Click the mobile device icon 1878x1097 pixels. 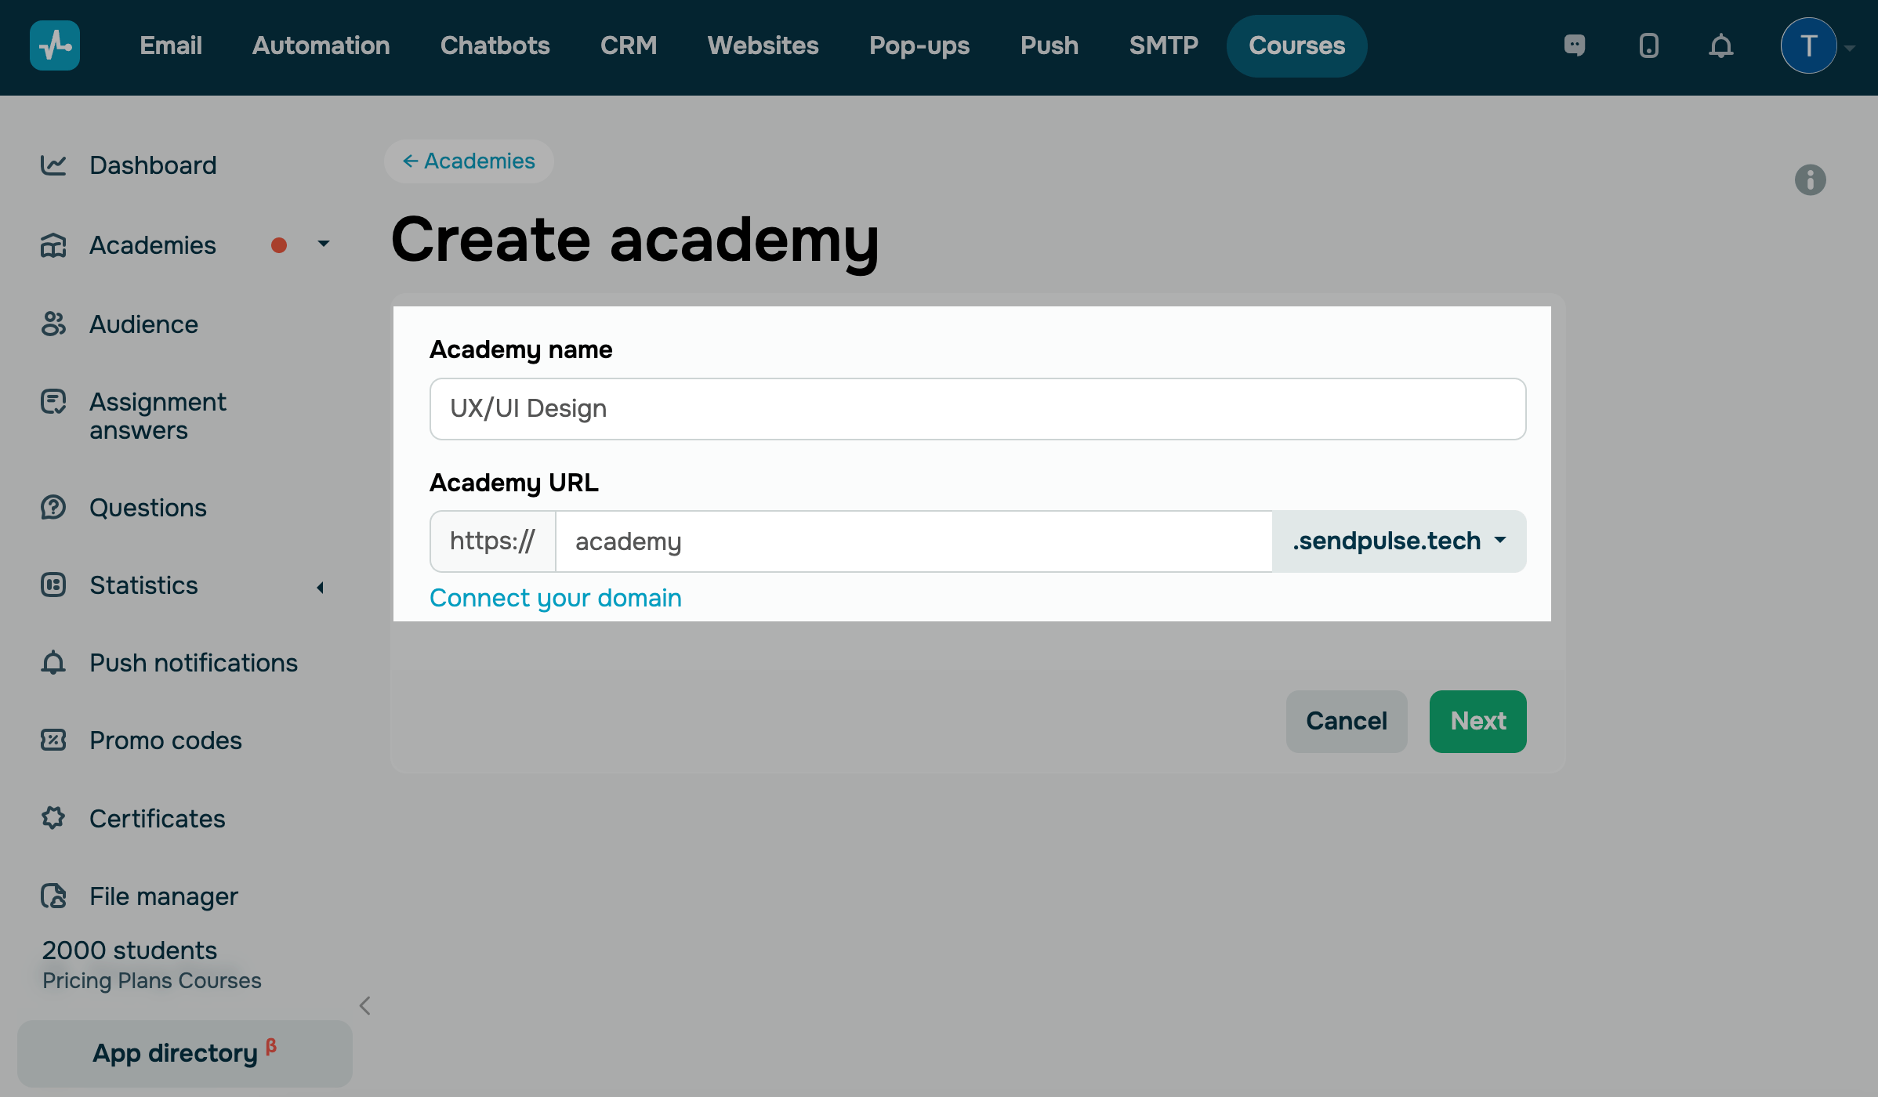coord(1648,45)
